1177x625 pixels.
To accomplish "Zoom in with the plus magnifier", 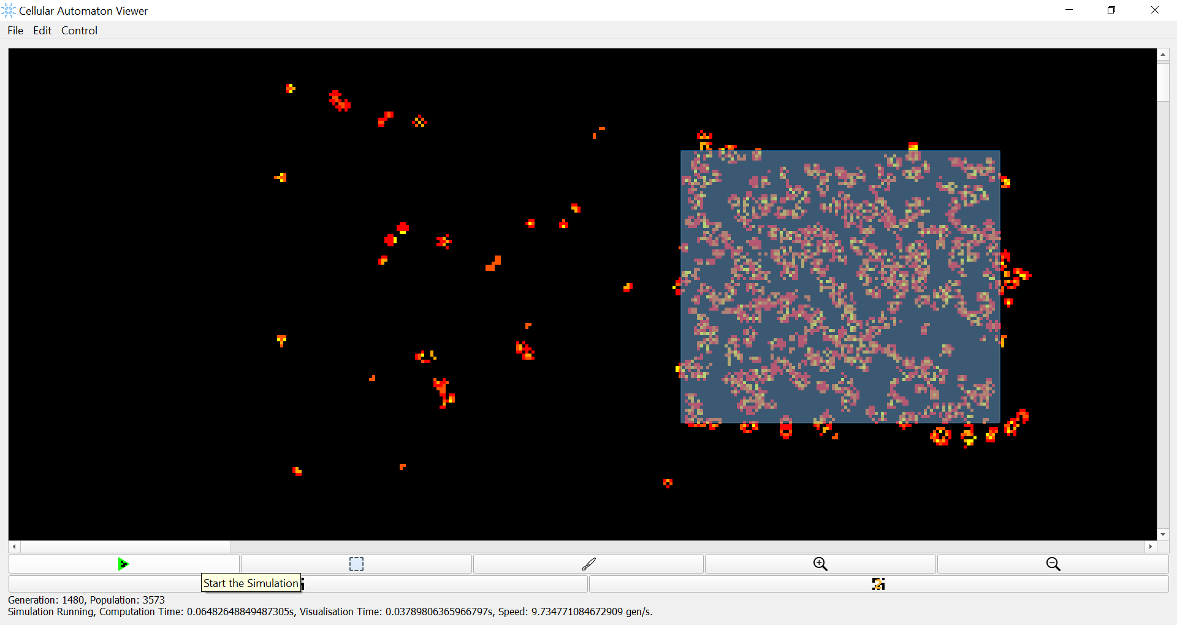I will tap(820, 564).
